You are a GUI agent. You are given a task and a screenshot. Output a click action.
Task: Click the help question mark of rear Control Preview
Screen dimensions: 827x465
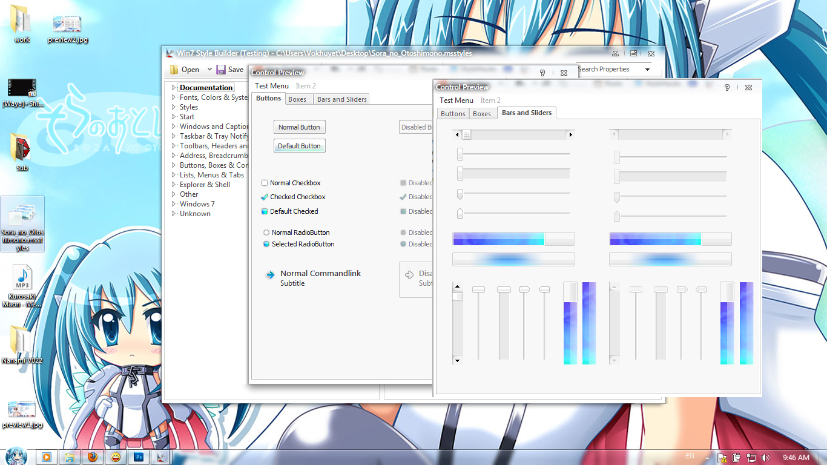coord(542,73)
